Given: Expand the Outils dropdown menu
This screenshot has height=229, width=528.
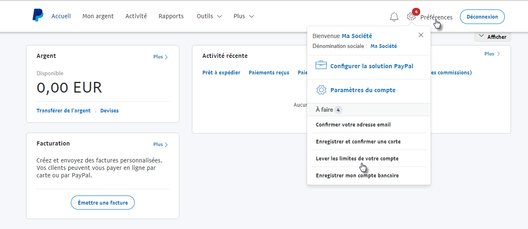Looking at the screenshot, I should tap(209, 16).
